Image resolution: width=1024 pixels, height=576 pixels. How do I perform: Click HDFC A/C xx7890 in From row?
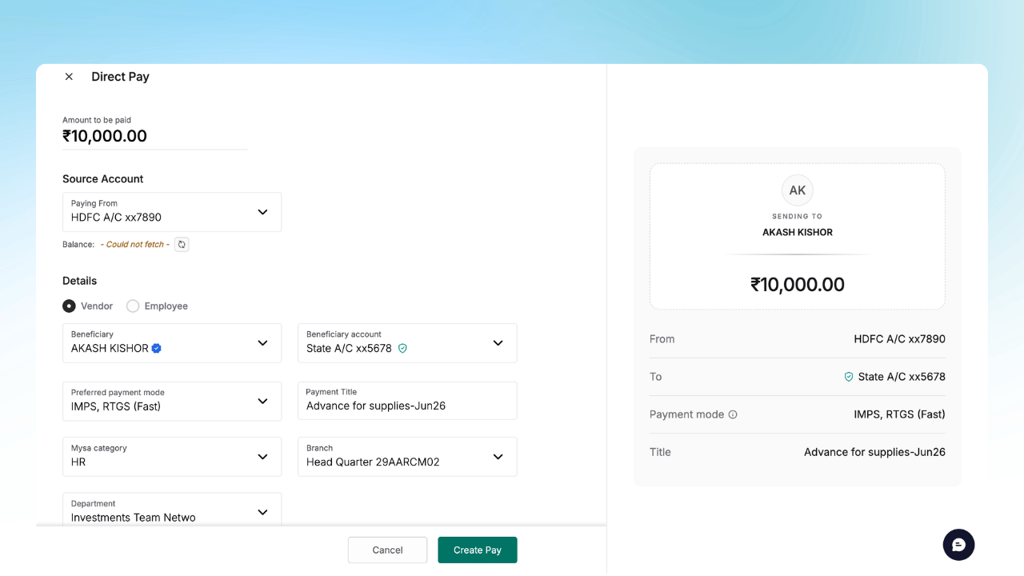(899, 339)
